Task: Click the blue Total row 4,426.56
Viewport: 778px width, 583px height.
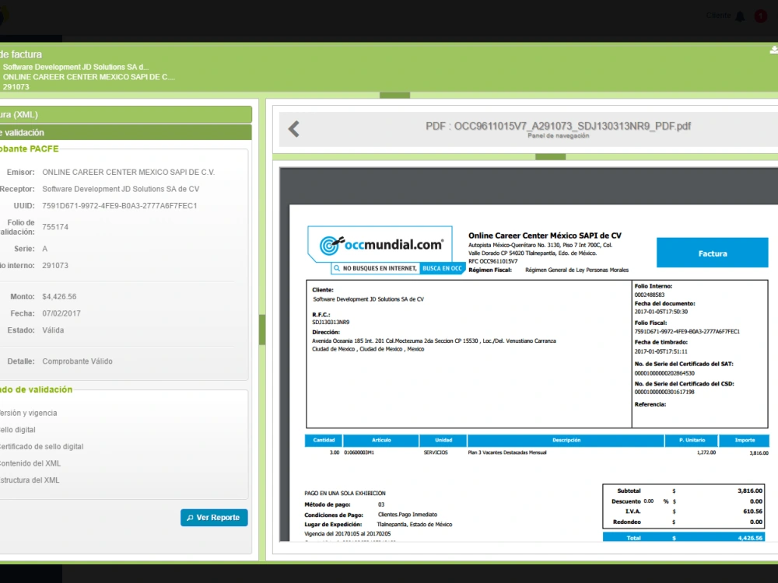Action: [x=684, y=537]
